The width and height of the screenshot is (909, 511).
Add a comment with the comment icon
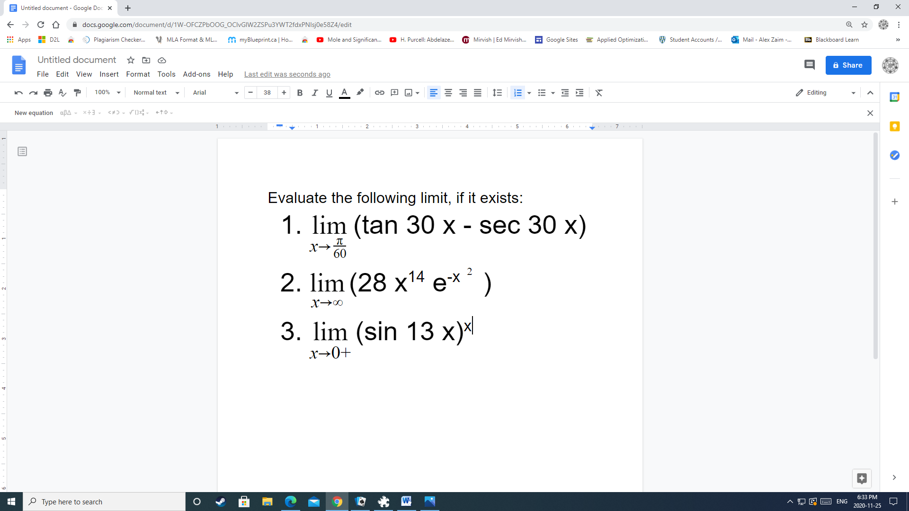[x=394, y=92]
